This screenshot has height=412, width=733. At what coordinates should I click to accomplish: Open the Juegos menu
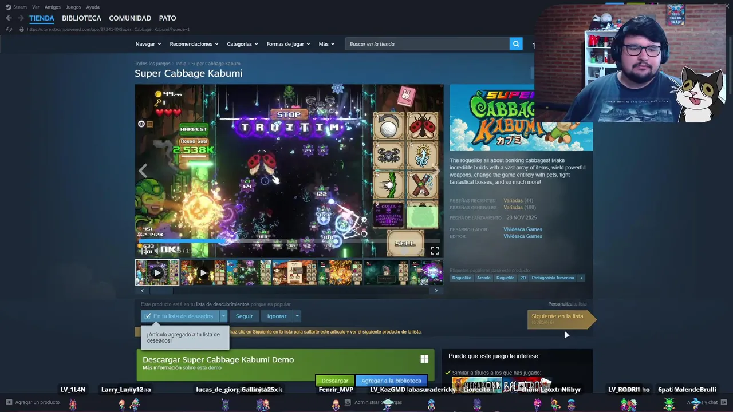pos(73,7)
